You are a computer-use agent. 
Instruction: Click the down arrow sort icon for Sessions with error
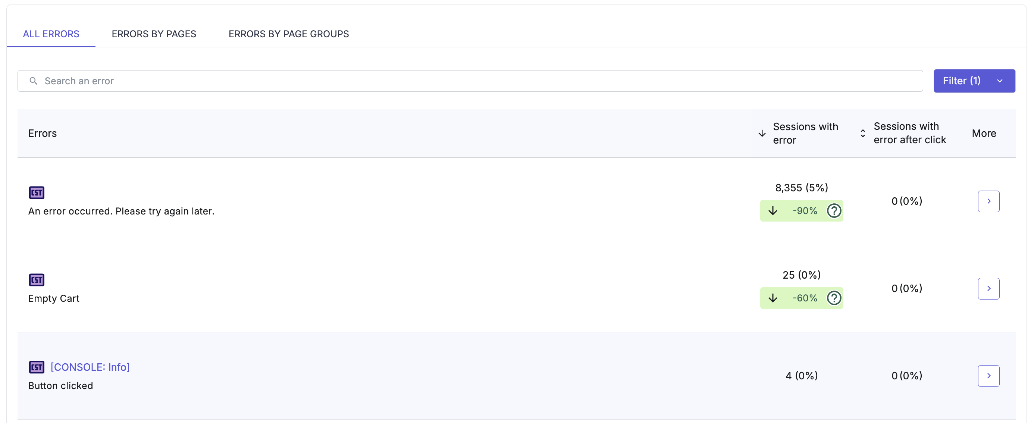point(762,133)
